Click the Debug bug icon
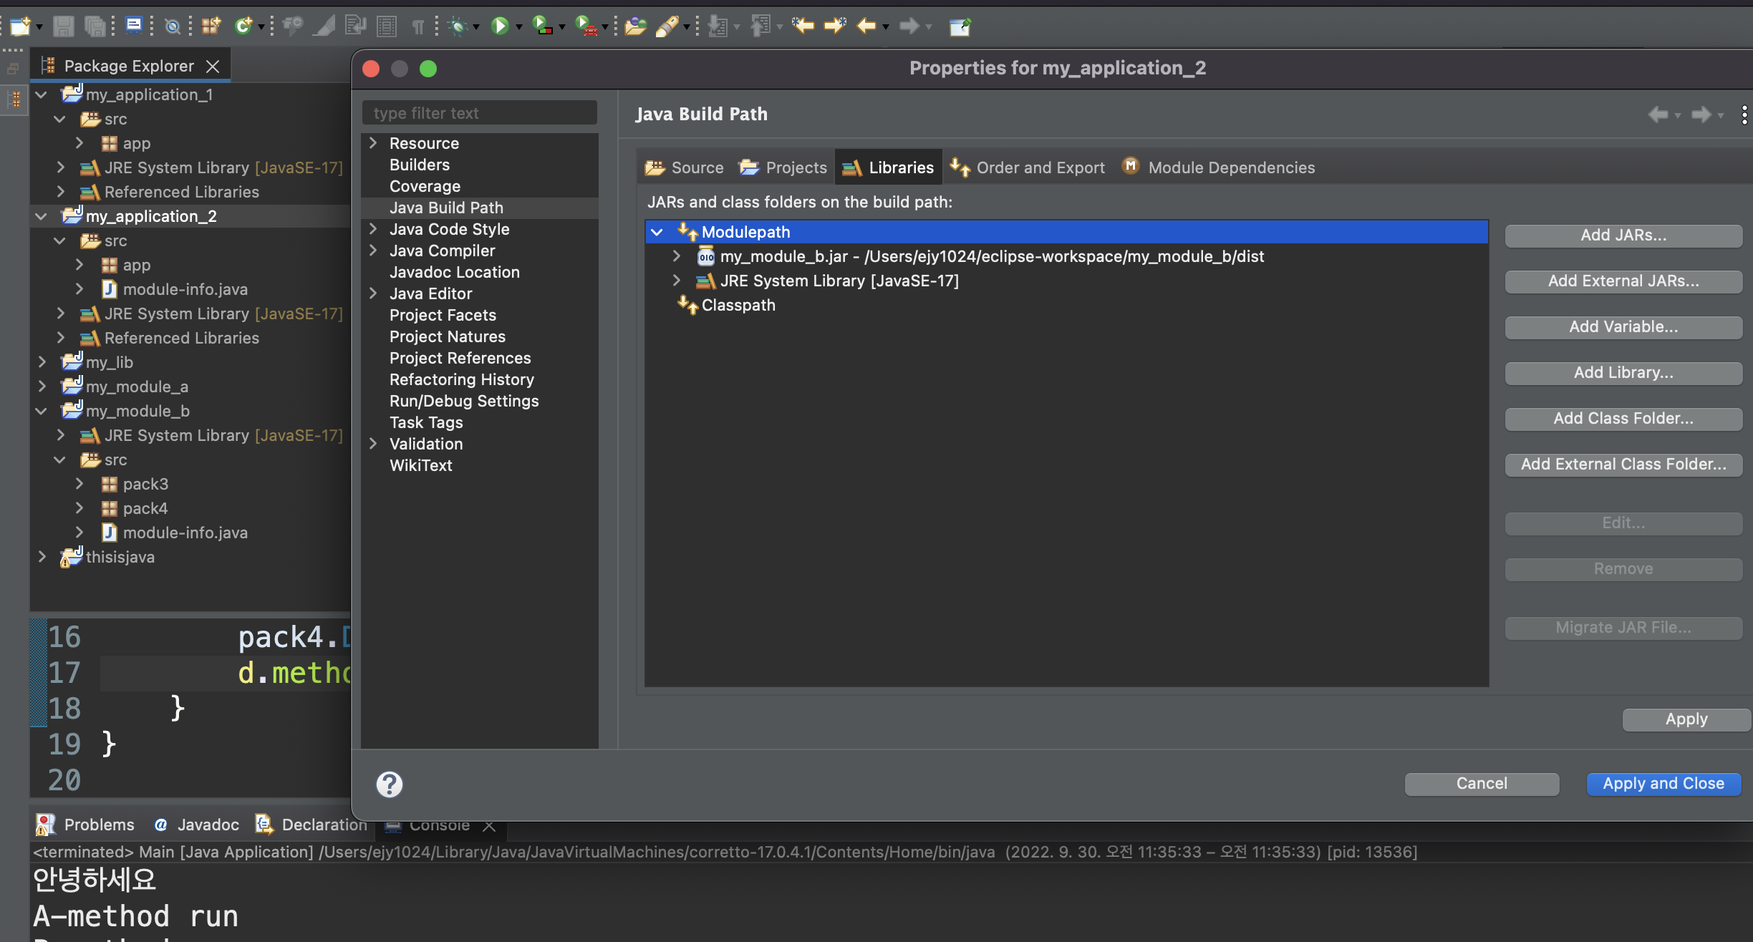Image resolution: width=1753 pixels, height=942 pixels. click(458, 26)
